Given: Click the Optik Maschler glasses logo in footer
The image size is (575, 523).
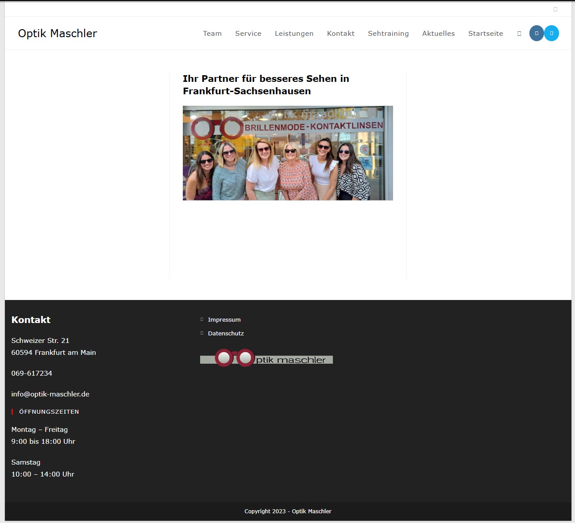Looking at the screenshot, I should pyautogui.click(x=266, y=358).
